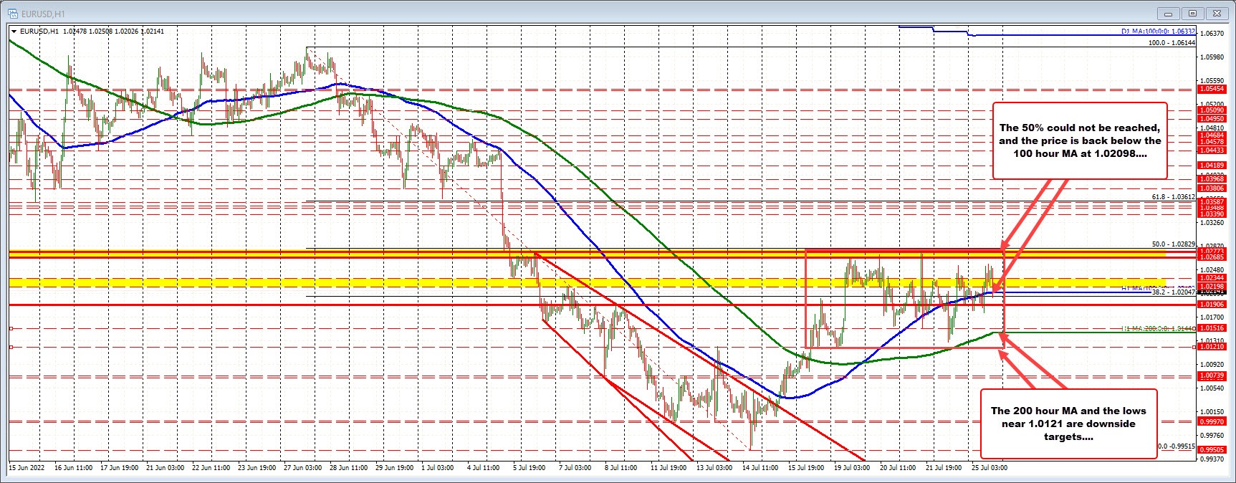Image resolution: width=1236 pixels, height=483 pixels.
Task: Click the red 1.05454 price tag
Action: [x=1212, y=90]
